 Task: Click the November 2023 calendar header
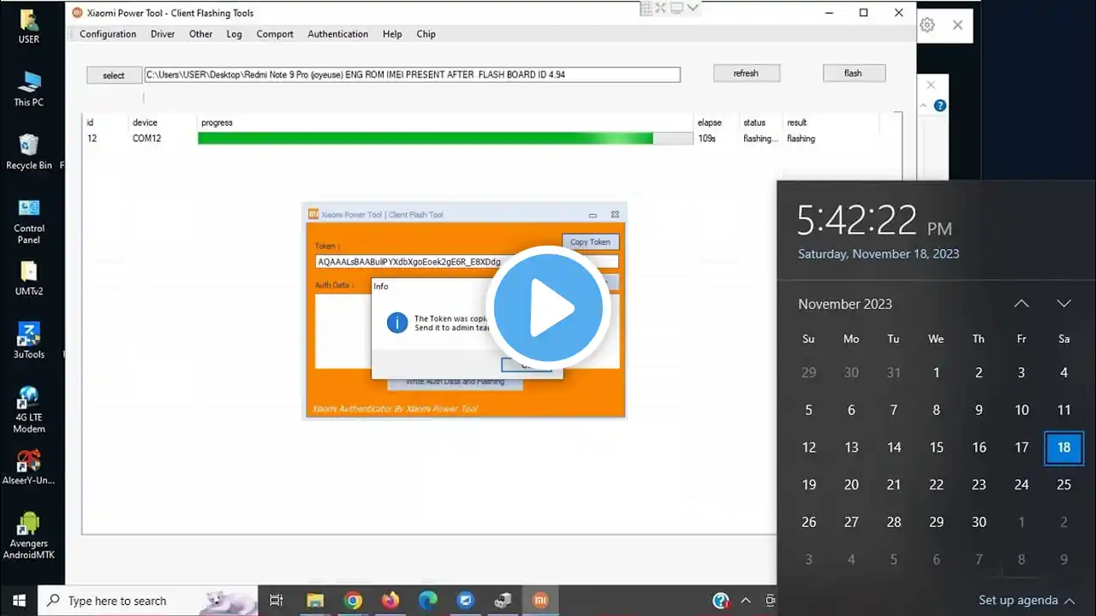click(x=845, y=304)
